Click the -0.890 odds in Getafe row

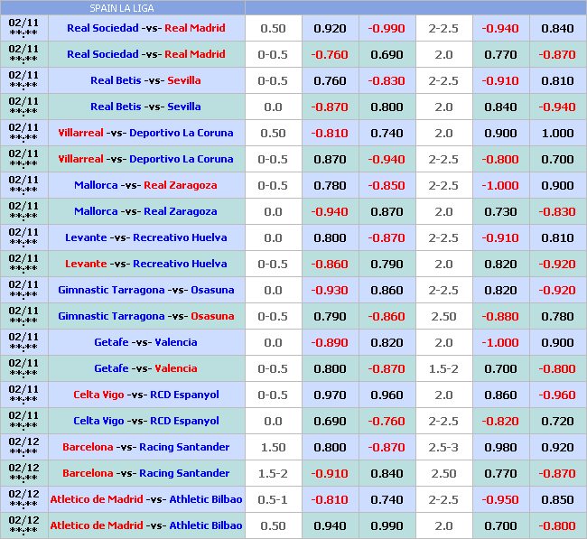pyautogui.click(x=330, y=342)
